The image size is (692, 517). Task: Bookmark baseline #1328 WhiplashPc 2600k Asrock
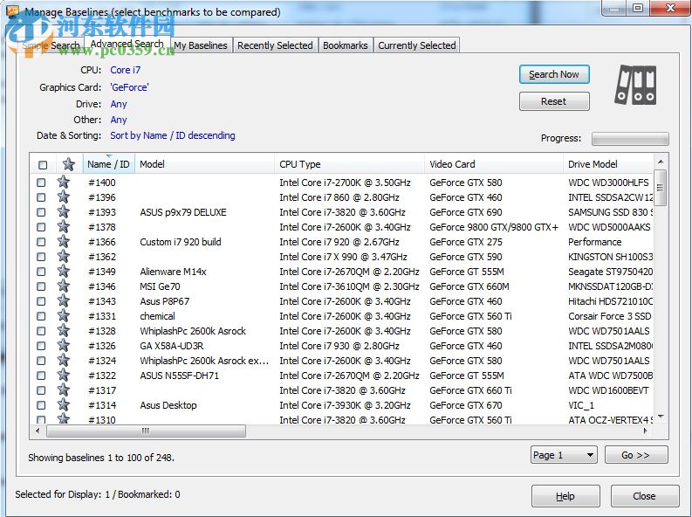pos(64,331)
